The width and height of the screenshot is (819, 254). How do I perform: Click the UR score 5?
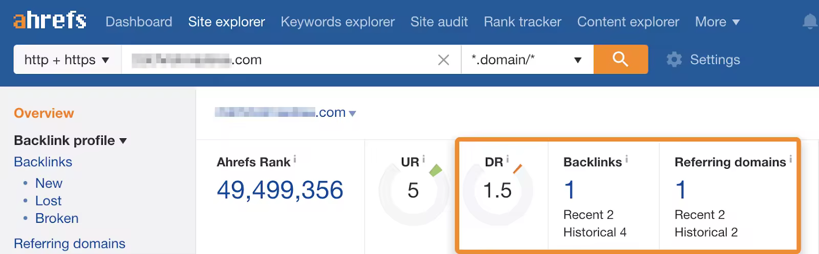coord(413,191)
